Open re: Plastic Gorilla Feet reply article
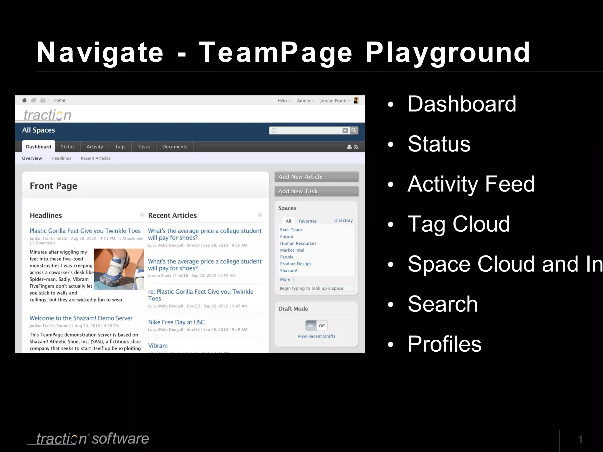 [201, 295]
